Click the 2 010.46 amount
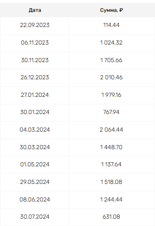This screenshot has width=155, height=226. [111, 77]
